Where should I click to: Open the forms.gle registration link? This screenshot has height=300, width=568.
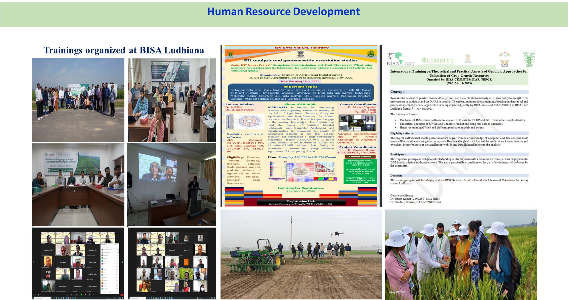tap(300, 204)
